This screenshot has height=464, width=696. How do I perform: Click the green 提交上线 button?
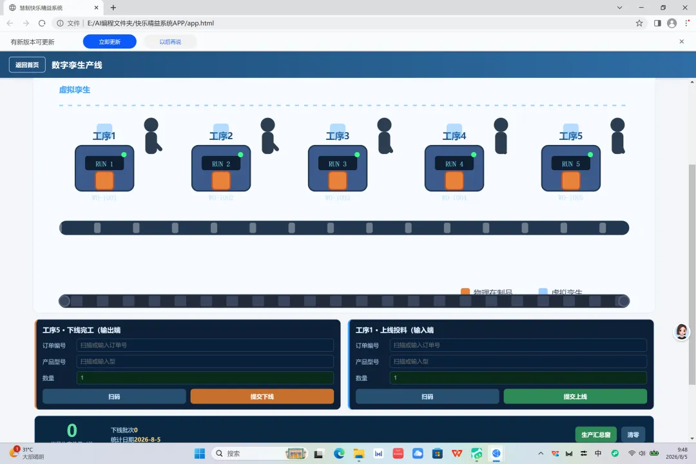(575, 396)
